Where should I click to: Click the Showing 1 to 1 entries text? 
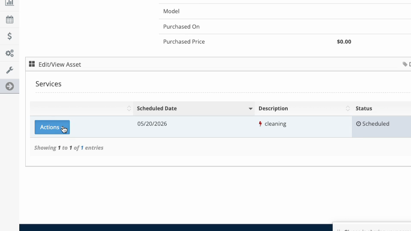point(68,148)
